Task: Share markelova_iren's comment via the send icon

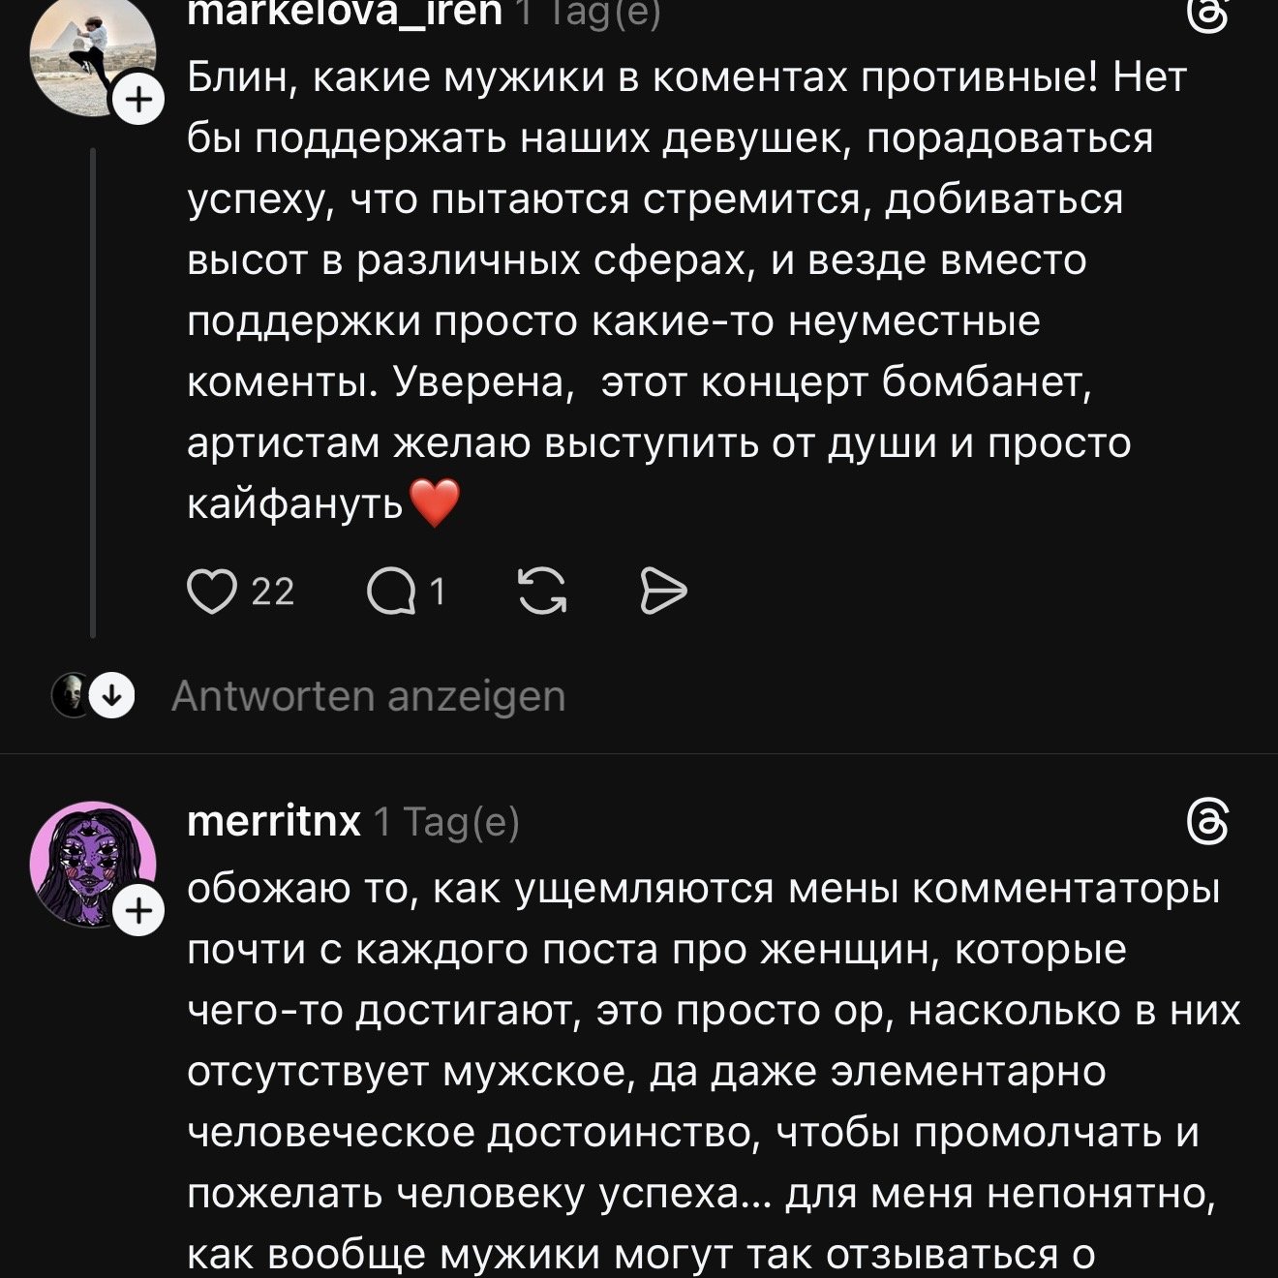Action: 663,592
